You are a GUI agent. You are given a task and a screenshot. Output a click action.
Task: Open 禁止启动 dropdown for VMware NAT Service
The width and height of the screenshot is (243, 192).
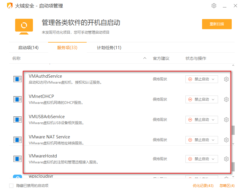tap(202, 140)
